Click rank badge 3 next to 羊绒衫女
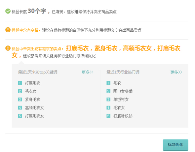 click(108, 100)
